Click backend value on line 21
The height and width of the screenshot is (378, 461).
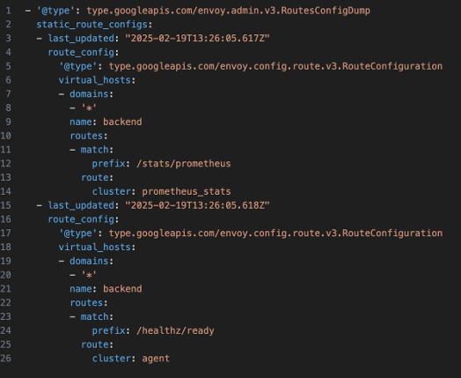(122, 289)
